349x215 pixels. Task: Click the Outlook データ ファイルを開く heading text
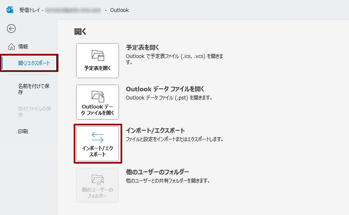click(x=165, y=89)
